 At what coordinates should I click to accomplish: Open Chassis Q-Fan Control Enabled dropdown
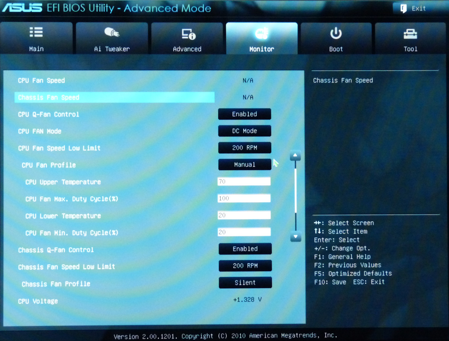[x=245, y=249]
